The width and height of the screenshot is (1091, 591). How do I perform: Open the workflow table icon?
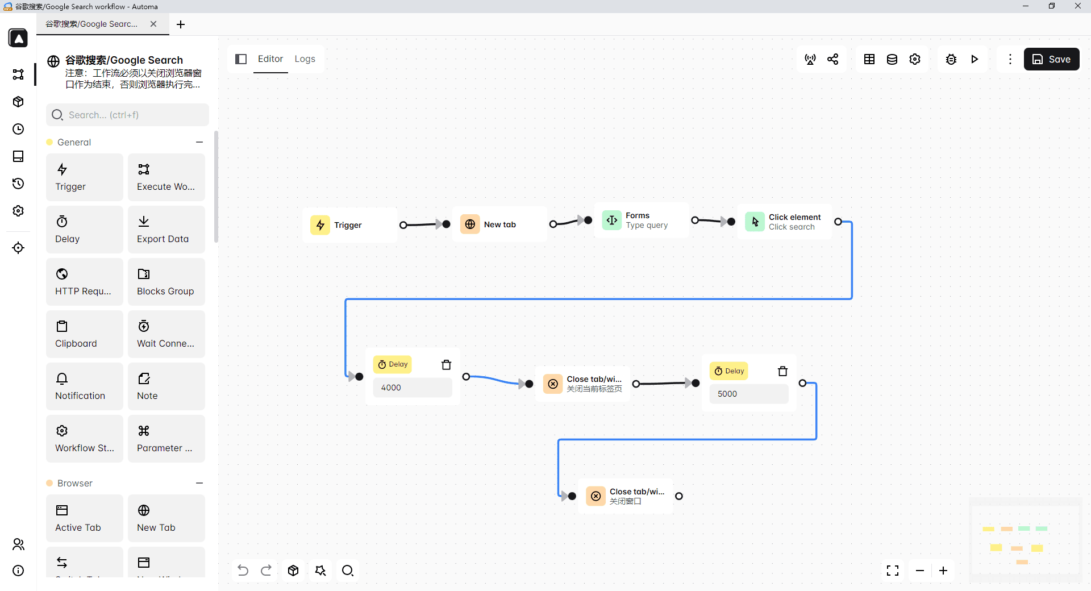869,59
